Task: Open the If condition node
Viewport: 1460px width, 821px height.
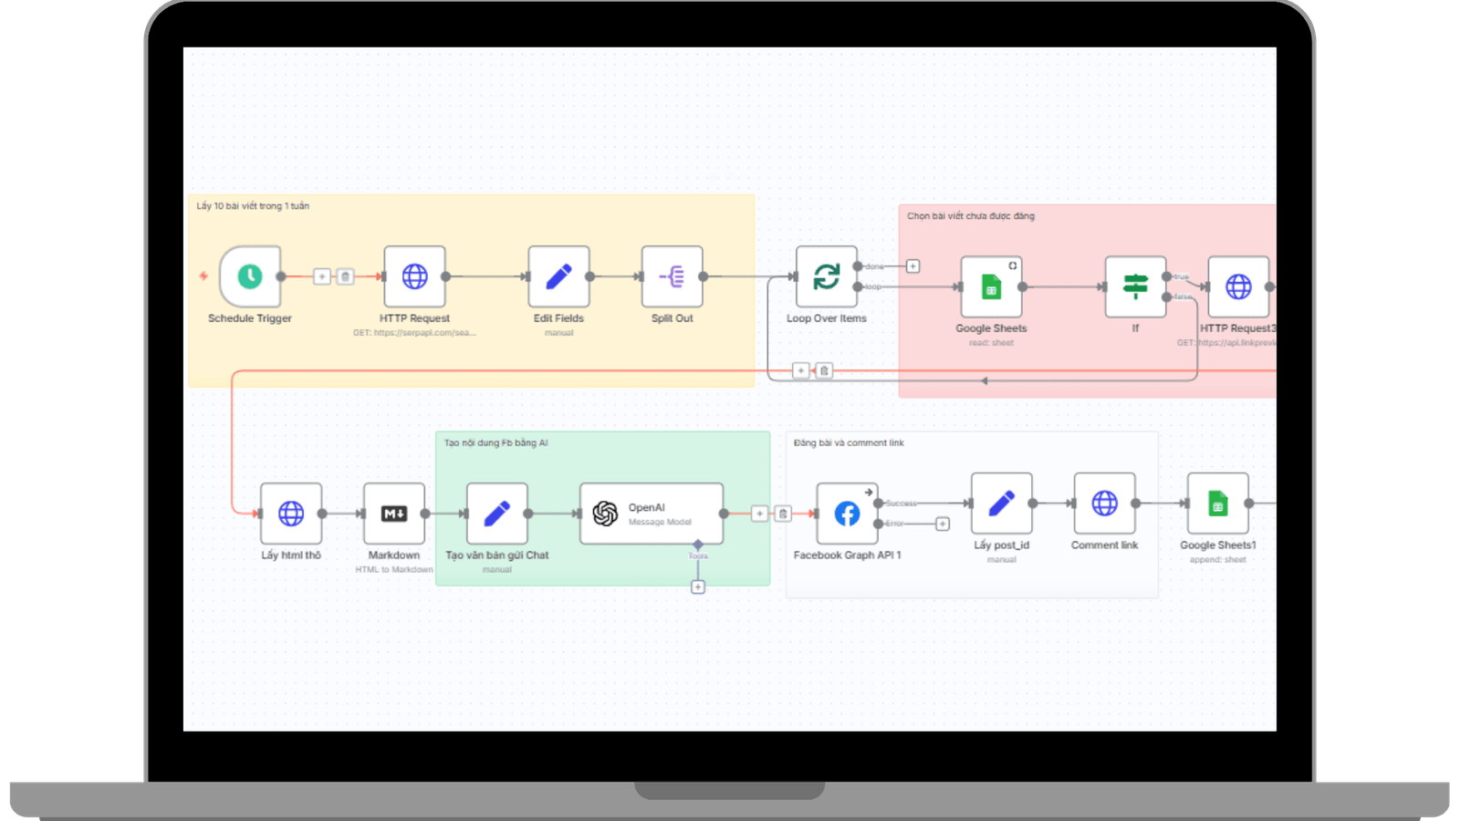Action: tap(1135, 286)
